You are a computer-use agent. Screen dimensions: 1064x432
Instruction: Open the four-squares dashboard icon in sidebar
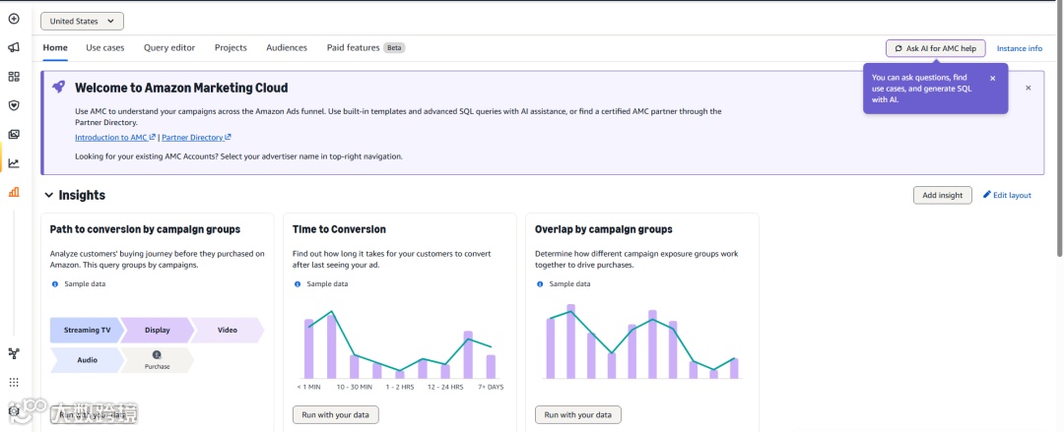click(14, 77)
